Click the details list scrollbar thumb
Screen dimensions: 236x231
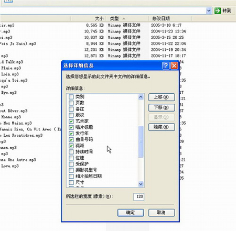(x=141, y=141)
